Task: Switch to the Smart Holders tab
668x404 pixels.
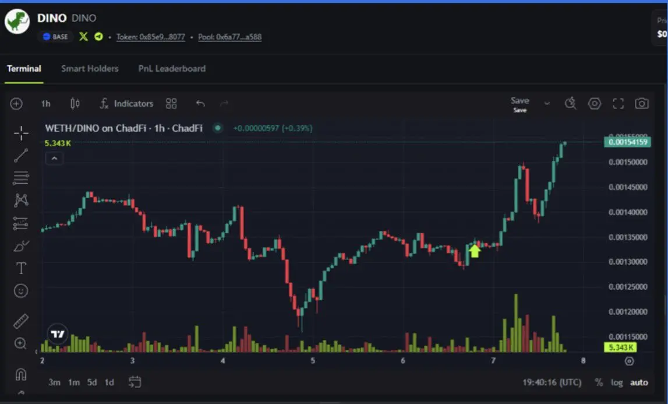Action: pos(90,68)
